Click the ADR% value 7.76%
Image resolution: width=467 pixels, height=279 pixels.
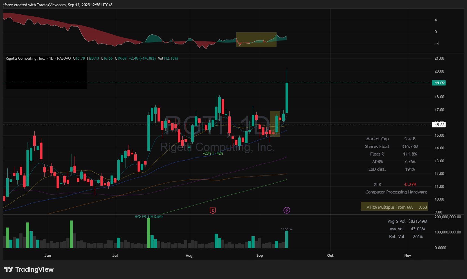point(410,162)
